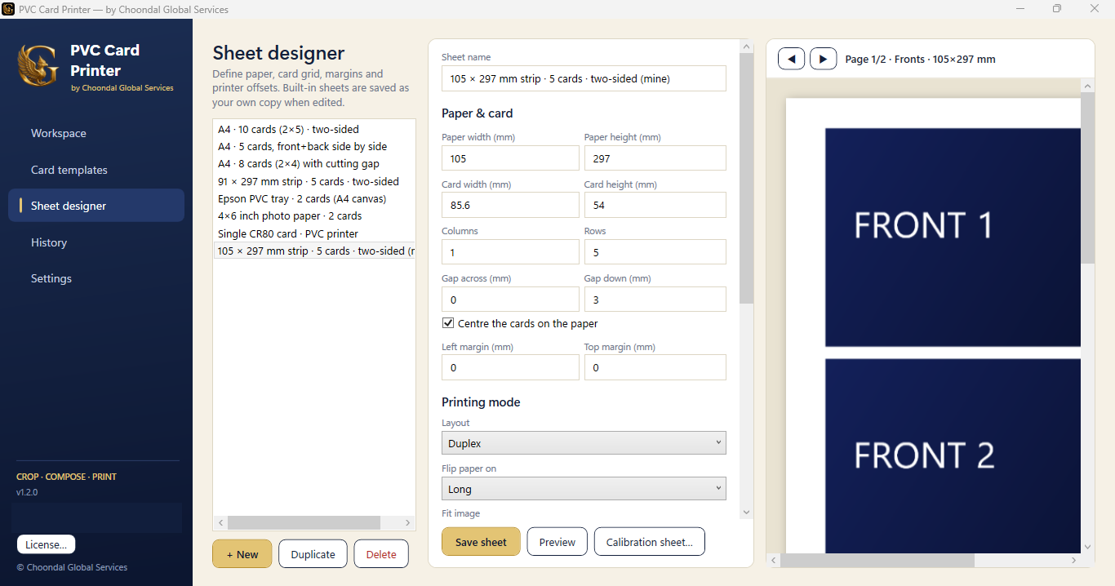Viewport: 1115px width, 586px height.
Task: Click the Sheet name input field
Action: click(584, 78)
